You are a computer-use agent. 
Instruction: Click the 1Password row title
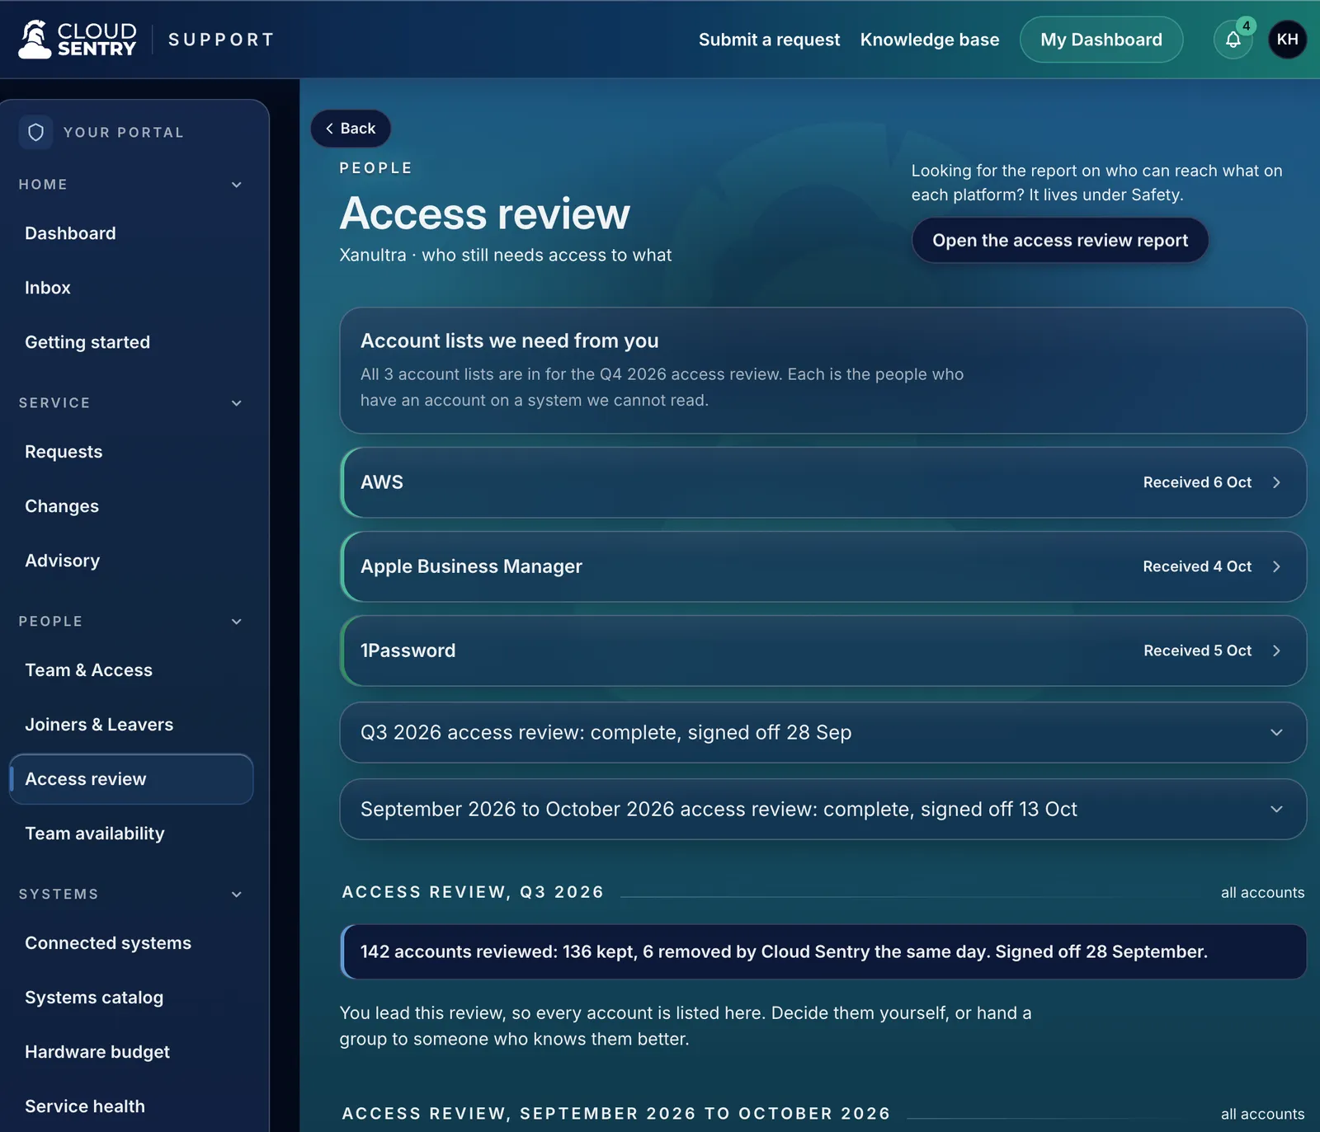(408, 651)
